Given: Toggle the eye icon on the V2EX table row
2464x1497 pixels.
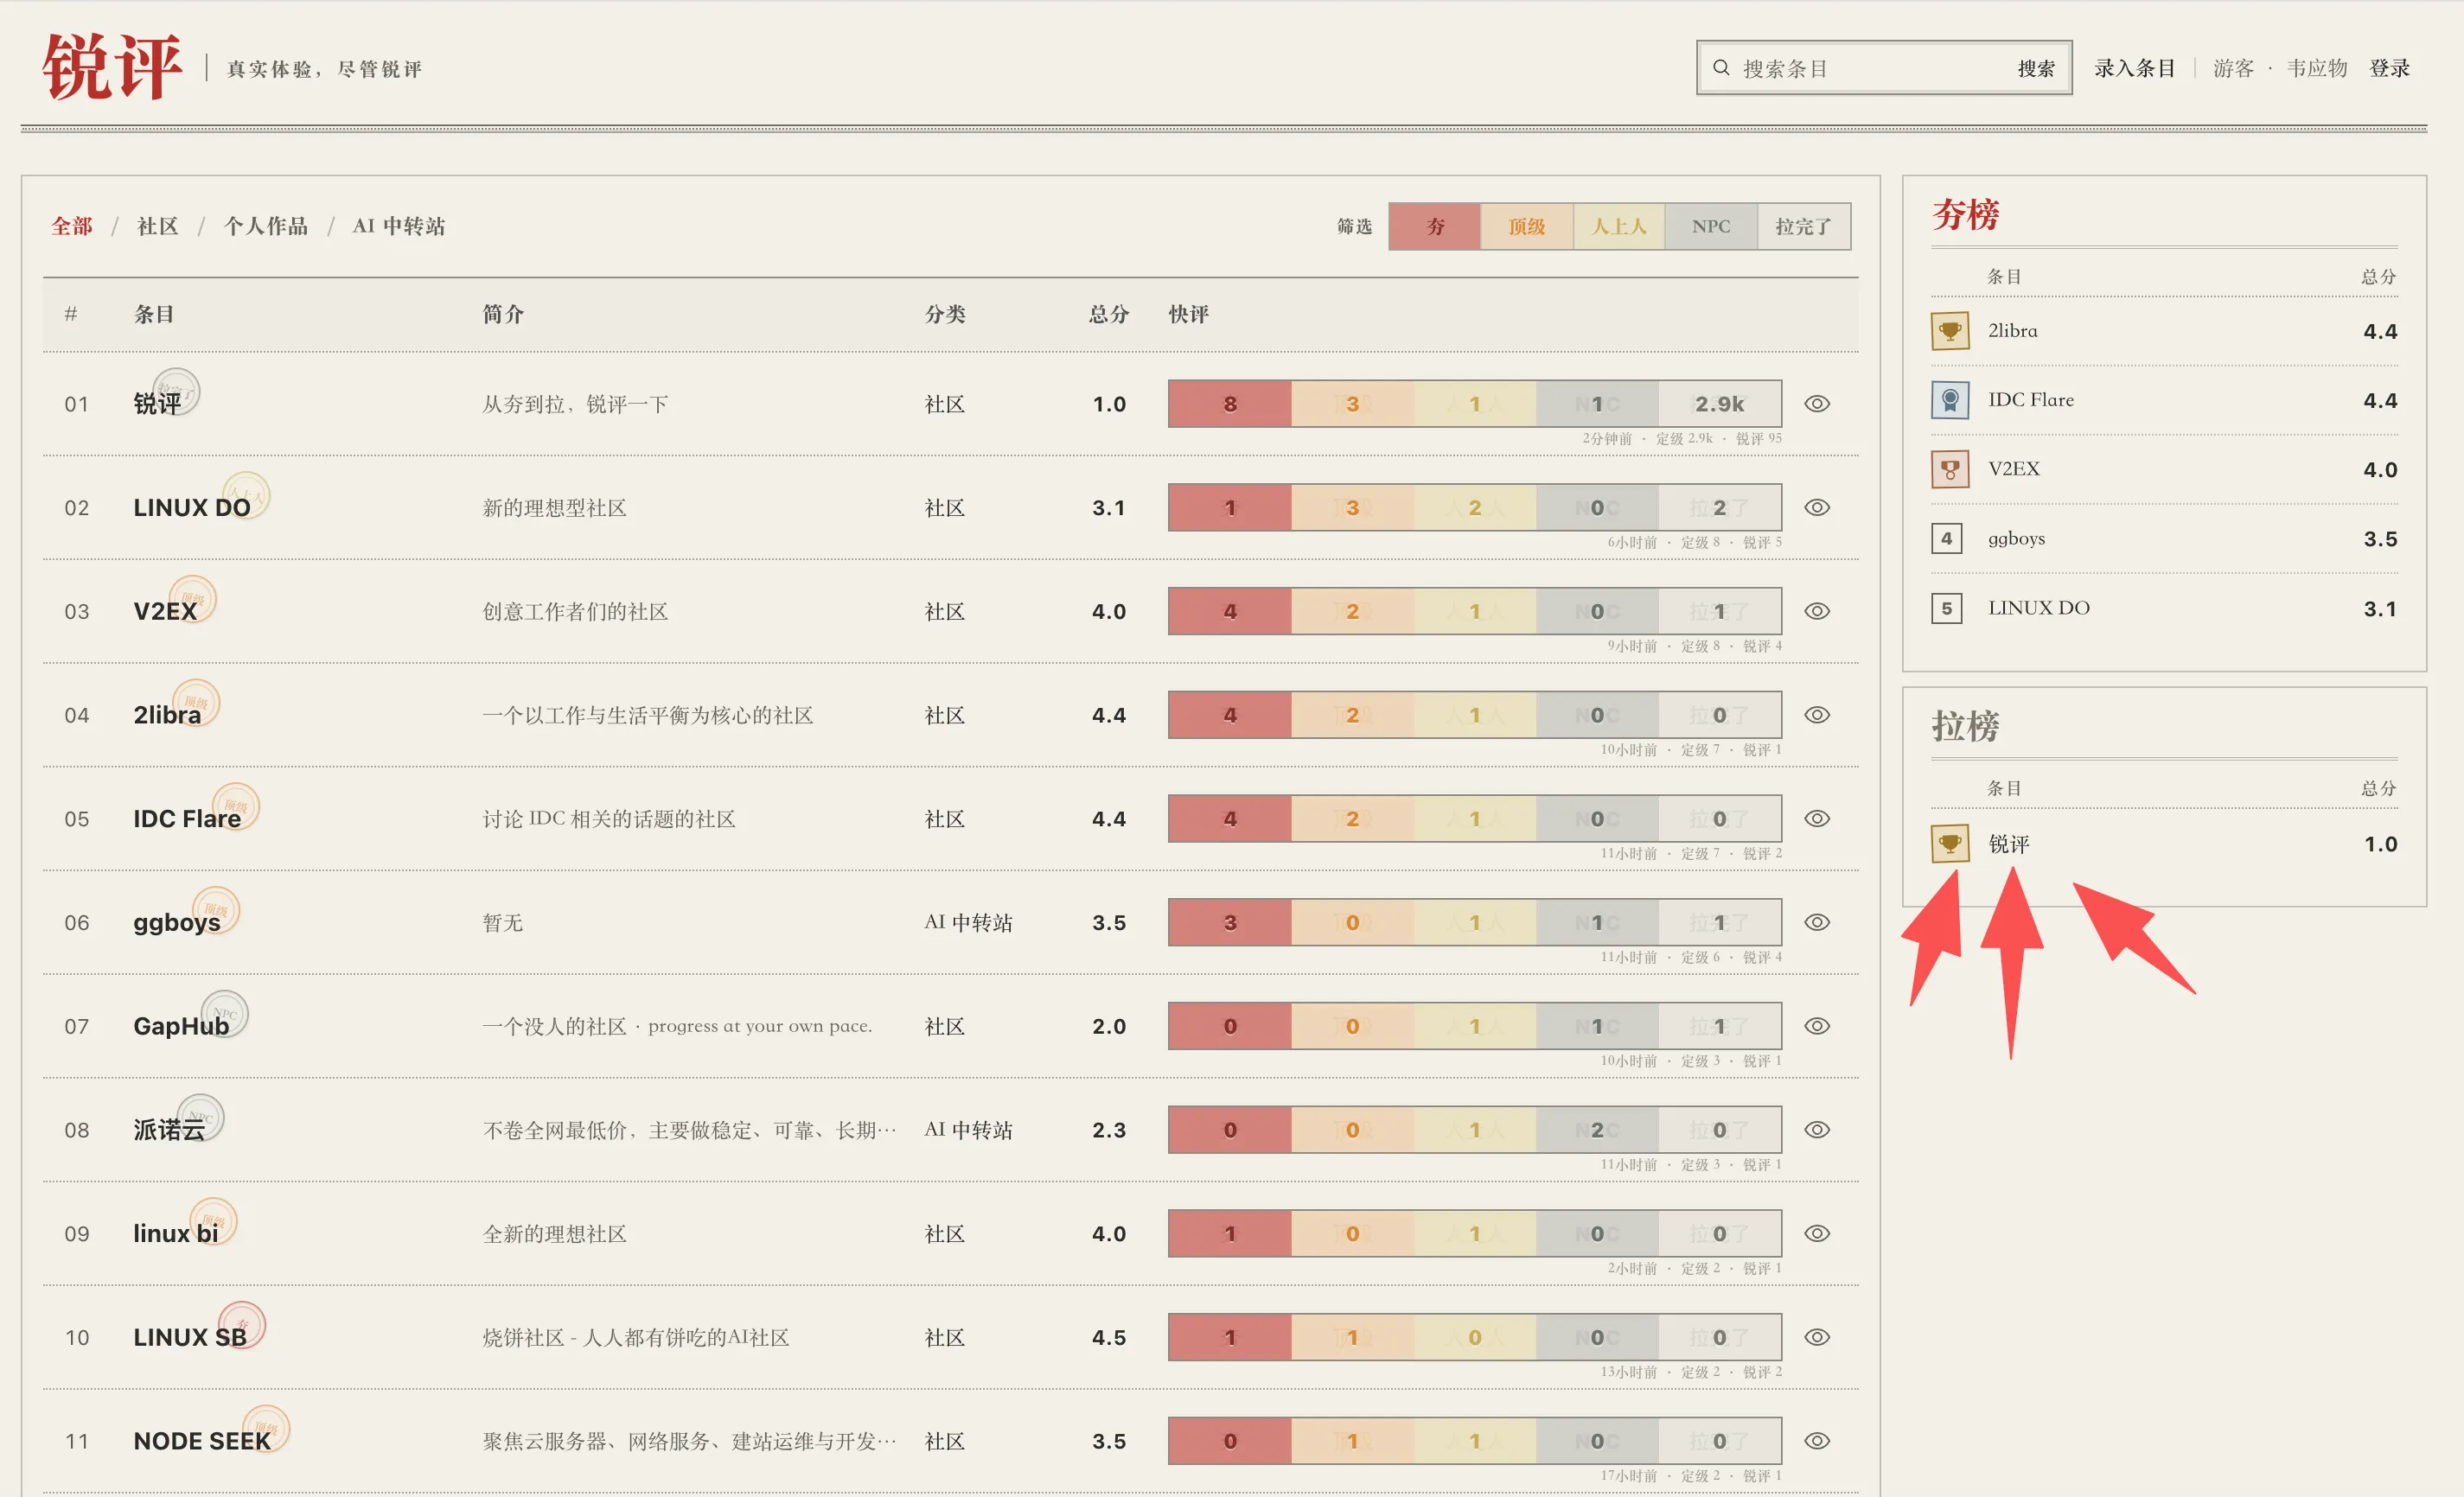Looking at the screenshot, I should 1817,611.
